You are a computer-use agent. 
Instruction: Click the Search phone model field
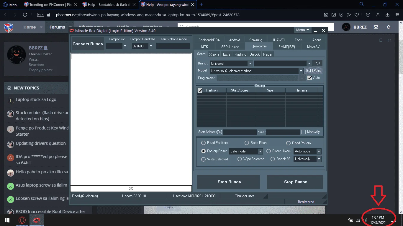click(x=173, y=46)
